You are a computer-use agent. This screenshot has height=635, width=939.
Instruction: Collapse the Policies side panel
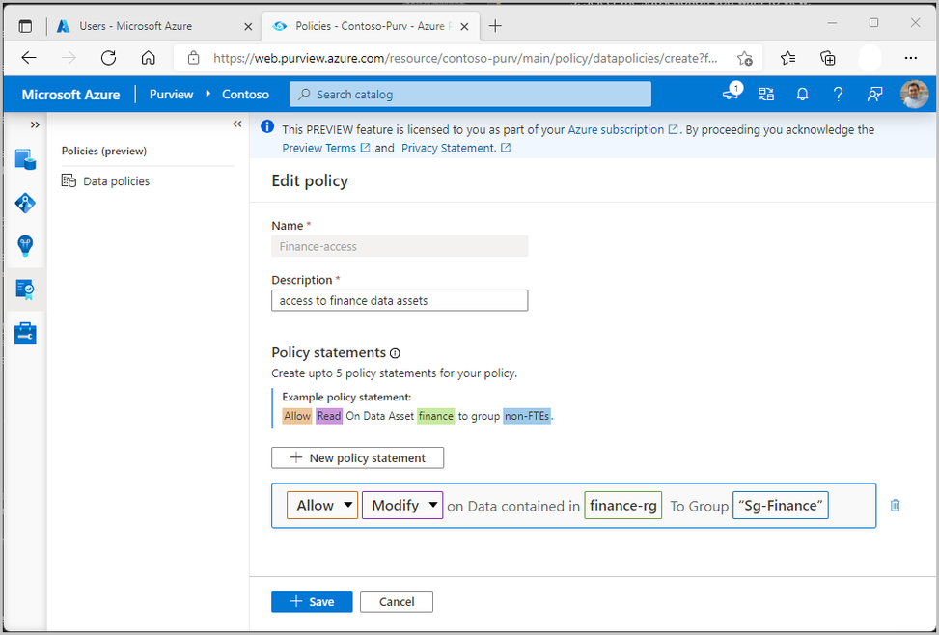click(x=237, y=124)
